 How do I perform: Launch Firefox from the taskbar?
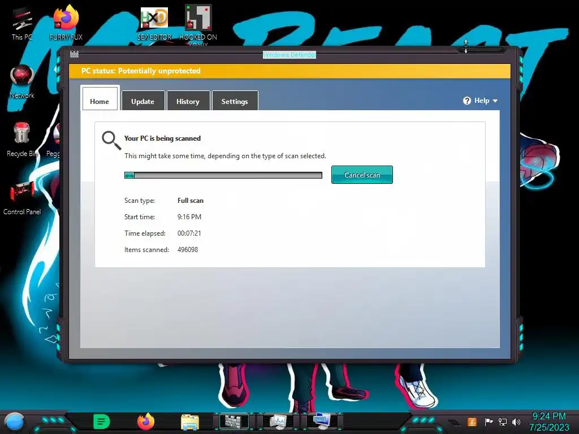pos(146,422)
